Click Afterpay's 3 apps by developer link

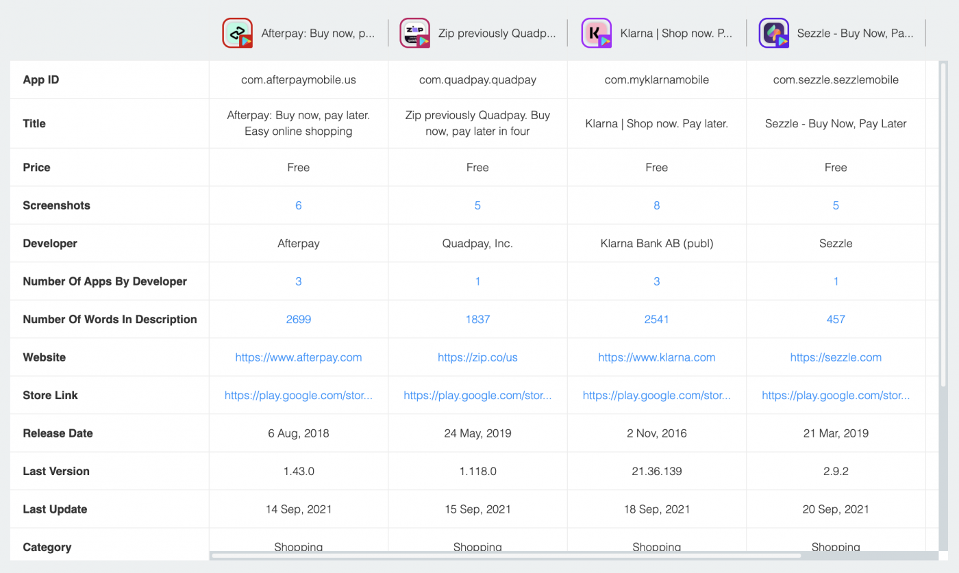pos(298,281)
